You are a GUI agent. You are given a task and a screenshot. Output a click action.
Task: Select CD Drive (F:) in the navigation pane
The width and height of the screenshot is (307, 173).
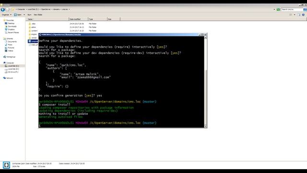pos(12,72)
